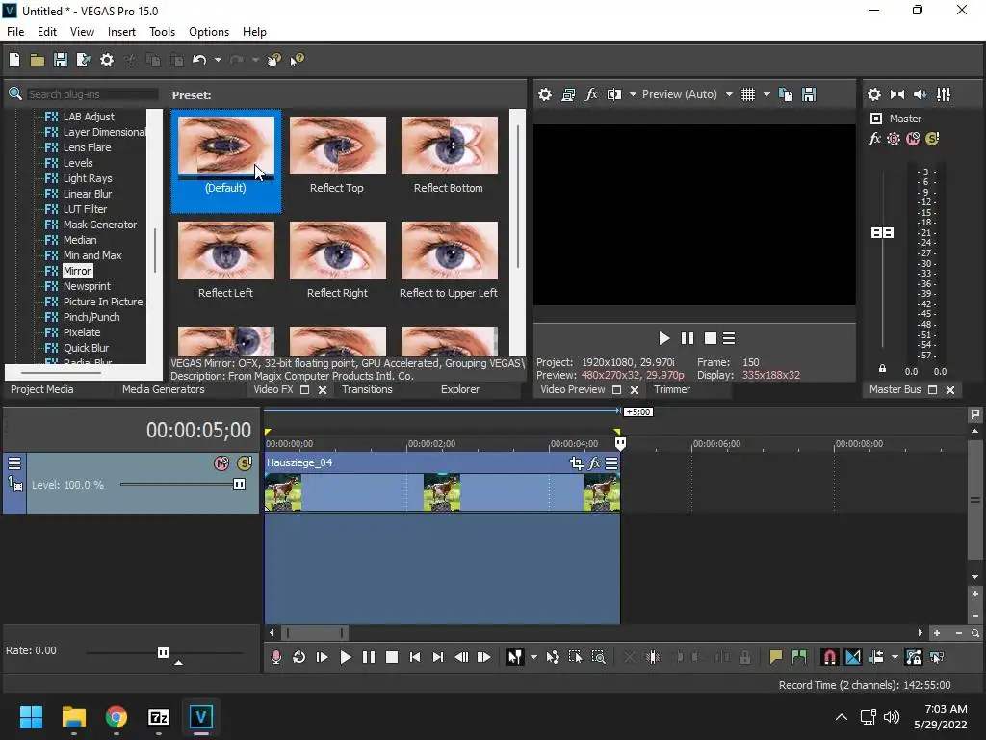The width and height of the screenshot is (986, 740).
Task: Toggle Enable Snapping magnet icon
Action: click(x=829, y=657)
